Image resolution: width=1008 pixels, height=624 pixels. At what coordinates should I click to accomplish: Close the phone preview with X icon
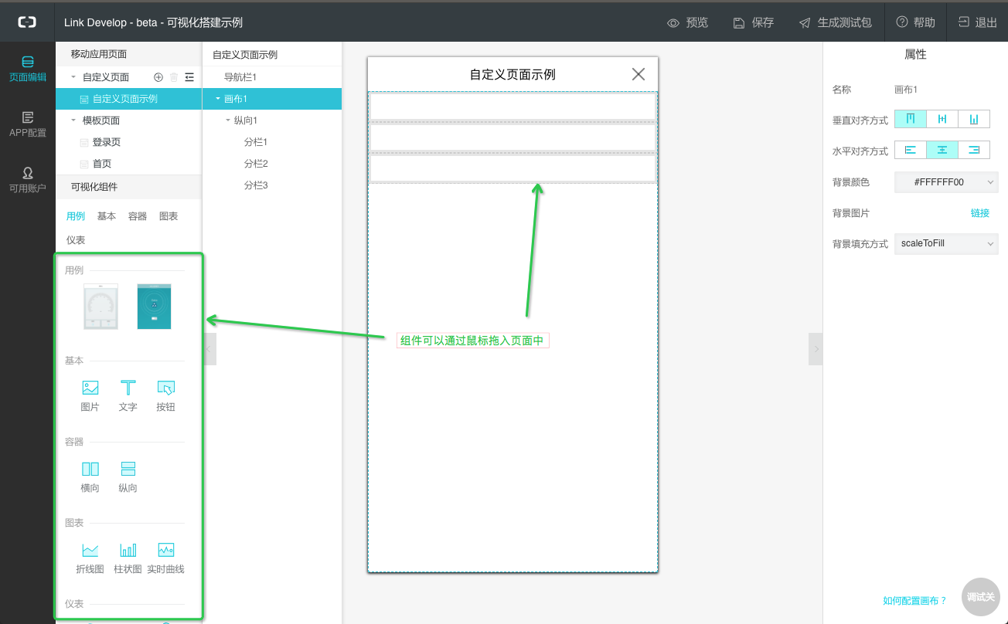point(639,74)
